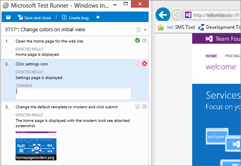
Task: Open the homepagemodern.png thumbnail attachment
Action: [x=36, y=146]
